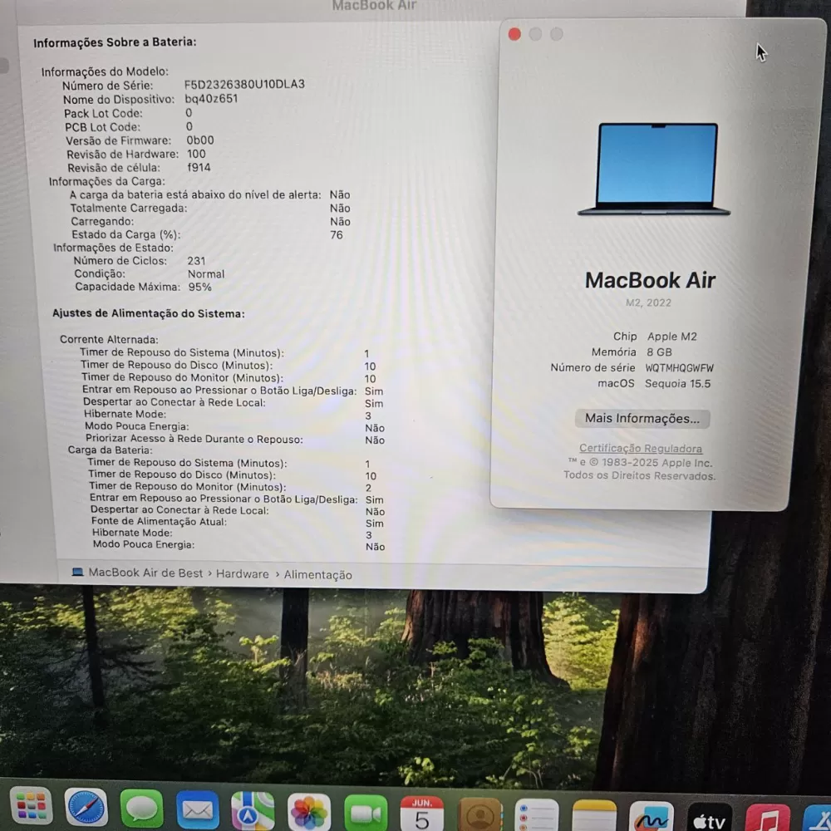This screenshot has height=831, width=831.
Task: Click the hardware revision value 100
Action: 196,155
